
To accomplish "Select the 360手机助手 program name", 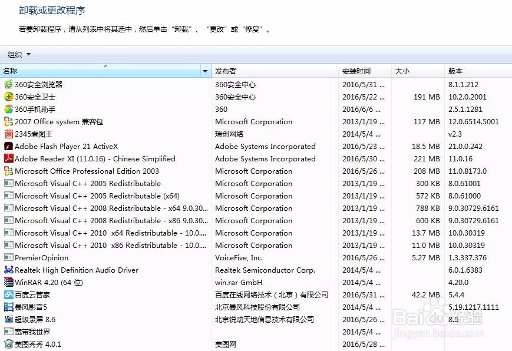I will pyautogui.click(x=35, y=110).
